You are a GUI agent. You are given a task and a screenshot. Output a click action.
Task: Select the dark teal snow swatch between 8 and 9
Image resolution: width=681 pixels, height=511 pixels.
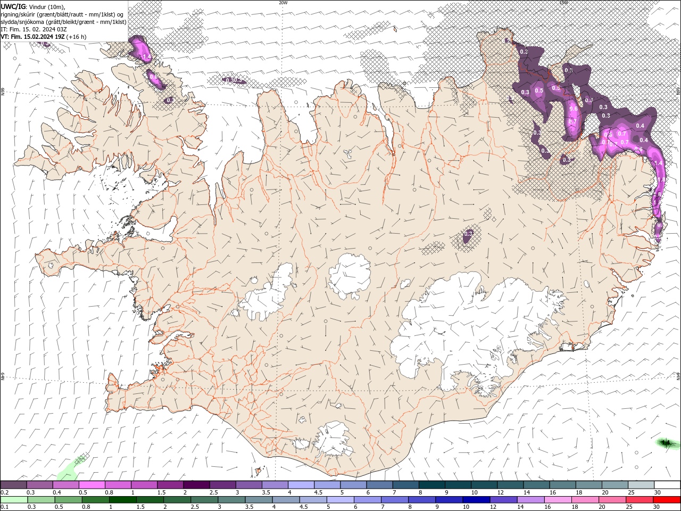click(x=431, y=485)
